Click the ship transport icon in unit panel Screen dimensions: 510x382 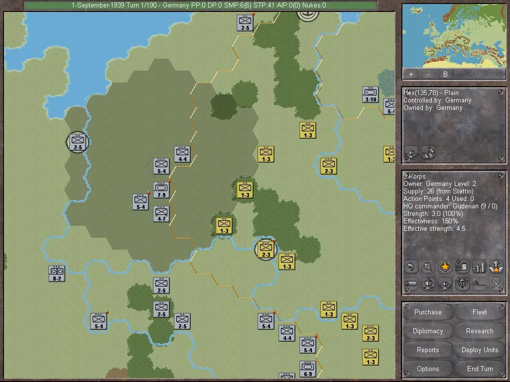pos(428,284)
